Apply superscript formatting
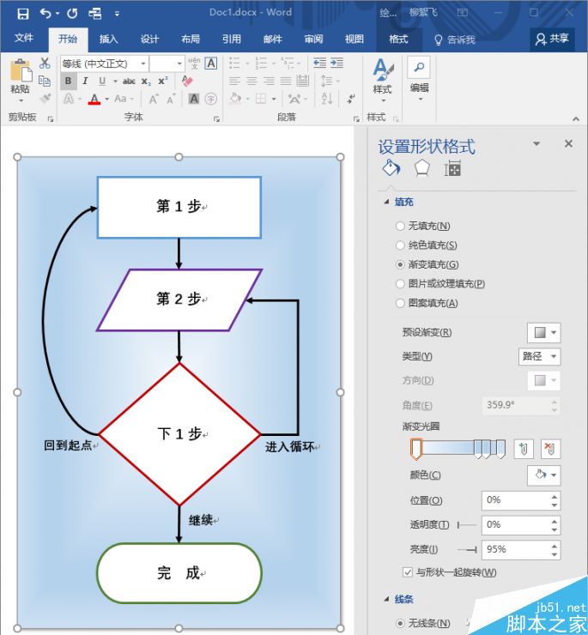The image size is (588, 635). pyautogui.click(x=163, y=81)
